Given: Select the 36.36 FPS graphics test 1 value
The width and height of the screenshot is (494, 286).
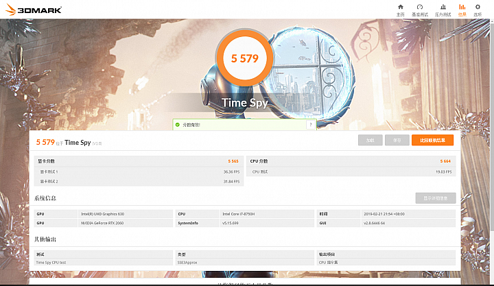Looking at the screenshot, I should 232,172.
